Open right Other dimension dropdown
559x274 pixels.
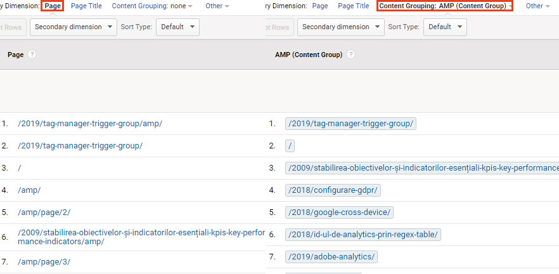click(x=537, y=6)
